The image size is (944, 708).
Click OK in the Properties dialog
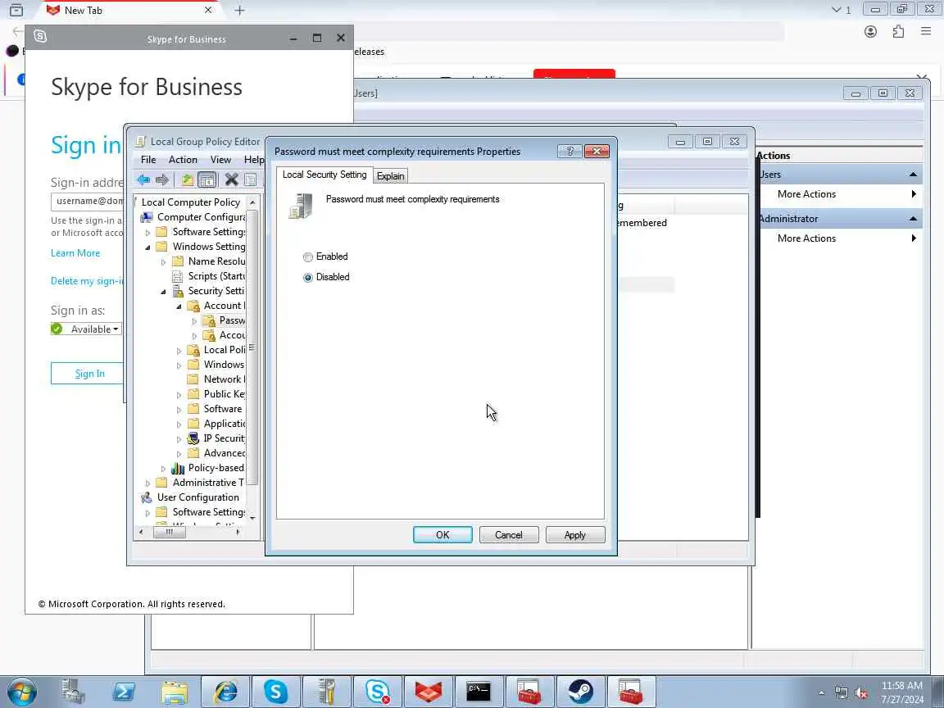pyautogui.click(x=442, y=534)
